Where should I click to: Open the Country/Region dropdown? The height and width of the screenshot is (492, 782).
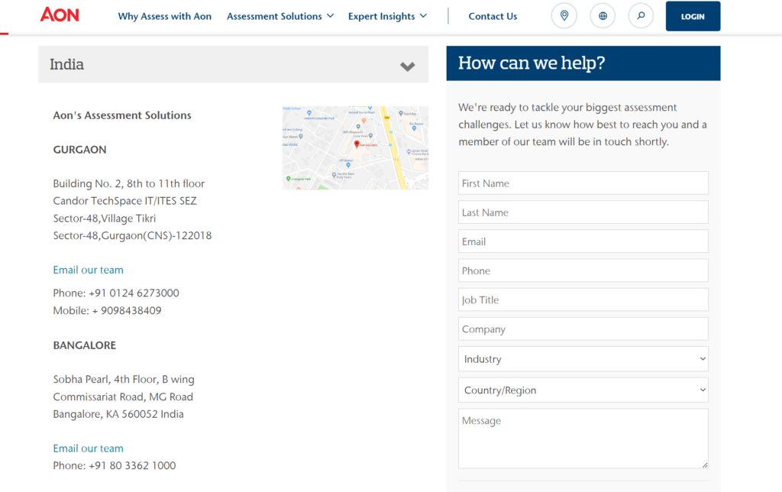coord(583,390)
